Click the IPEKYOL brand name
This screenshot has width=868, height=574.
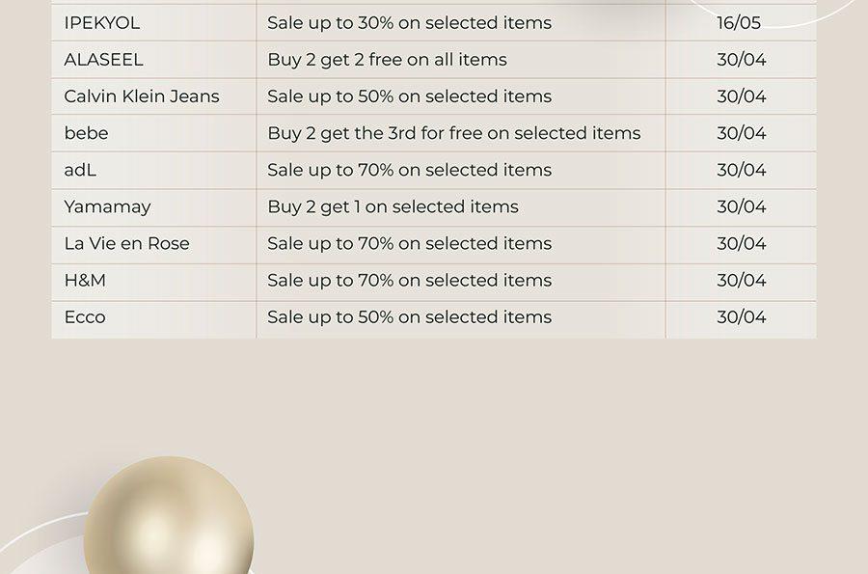coord(102,23)
